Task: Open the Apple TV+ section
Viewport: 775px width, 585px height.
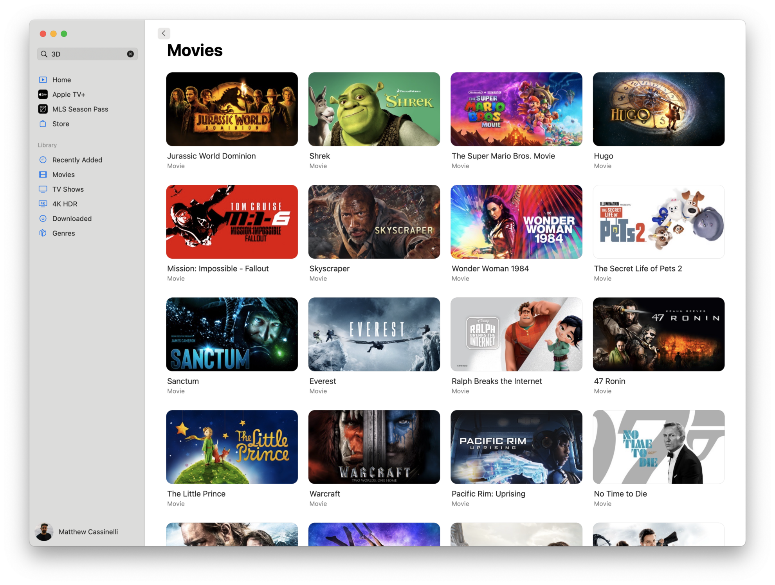Action: click(x=69, y=94)
